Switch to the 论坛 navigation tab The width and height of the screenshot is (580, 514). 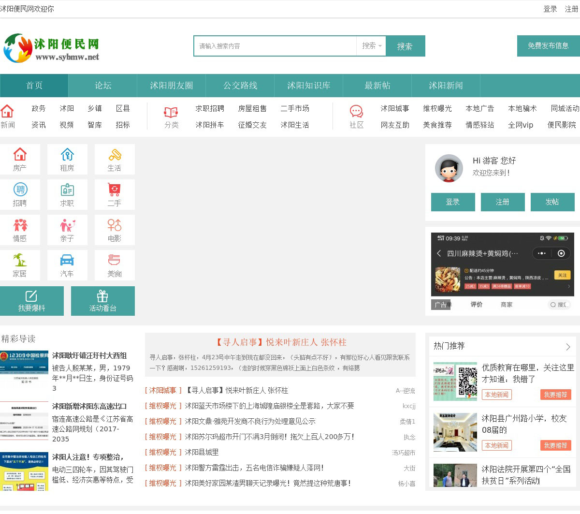coord(103,86)
